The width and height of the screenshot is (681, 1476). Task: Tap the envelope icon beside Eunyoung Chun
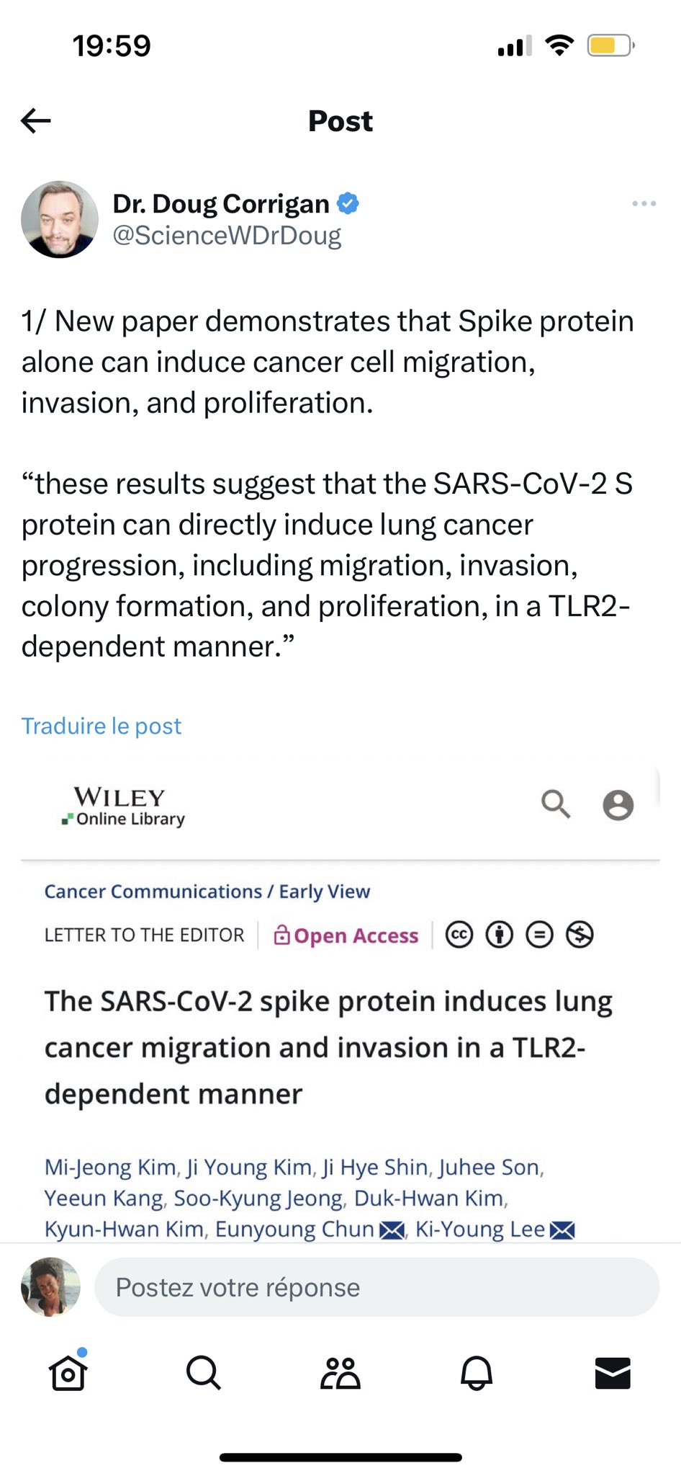click(x=392, y=1230)
